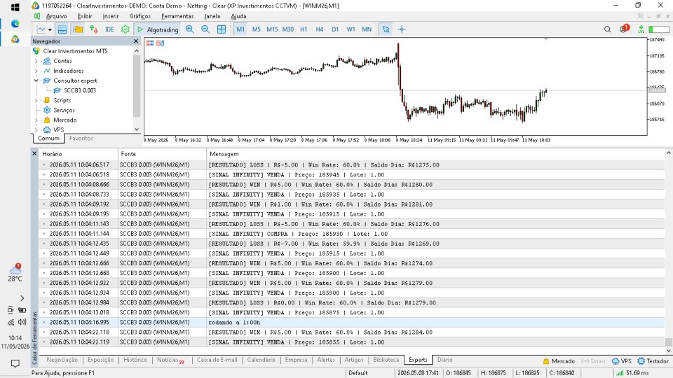Screen dimensions: 673x378
Task: Open the notifications chat icon with badge
Action: click(624, 29)
